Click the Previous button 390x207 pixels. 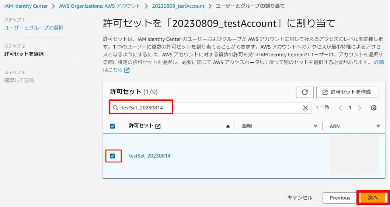tap(340, 198)
